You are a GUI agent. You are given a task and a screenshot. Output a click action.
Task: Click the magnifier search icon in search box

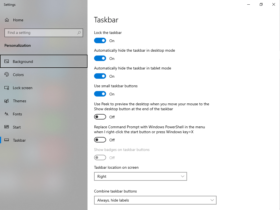tap(79, 33)
